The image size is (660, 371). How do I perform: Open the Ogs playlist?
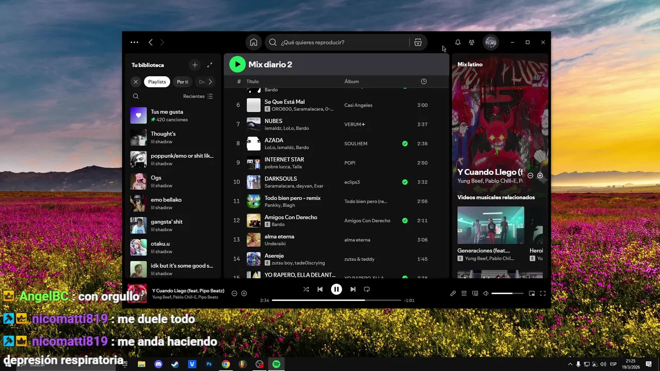click(172, 181)
